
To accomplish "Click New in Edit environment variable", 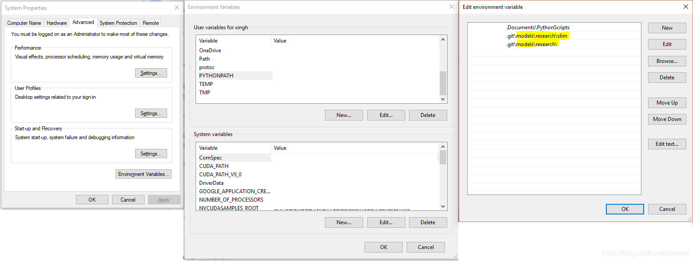I will click(x=667, y=27).
